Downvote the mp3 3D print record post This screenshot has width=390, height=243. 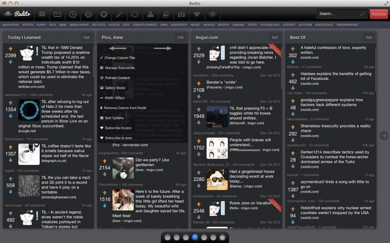click(10, 191)
